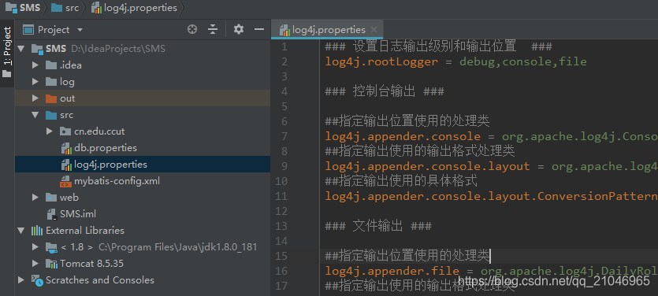Hide the Project panel with minus icon
The height and width of the screenshot is (296, 658).
point(259,29)
